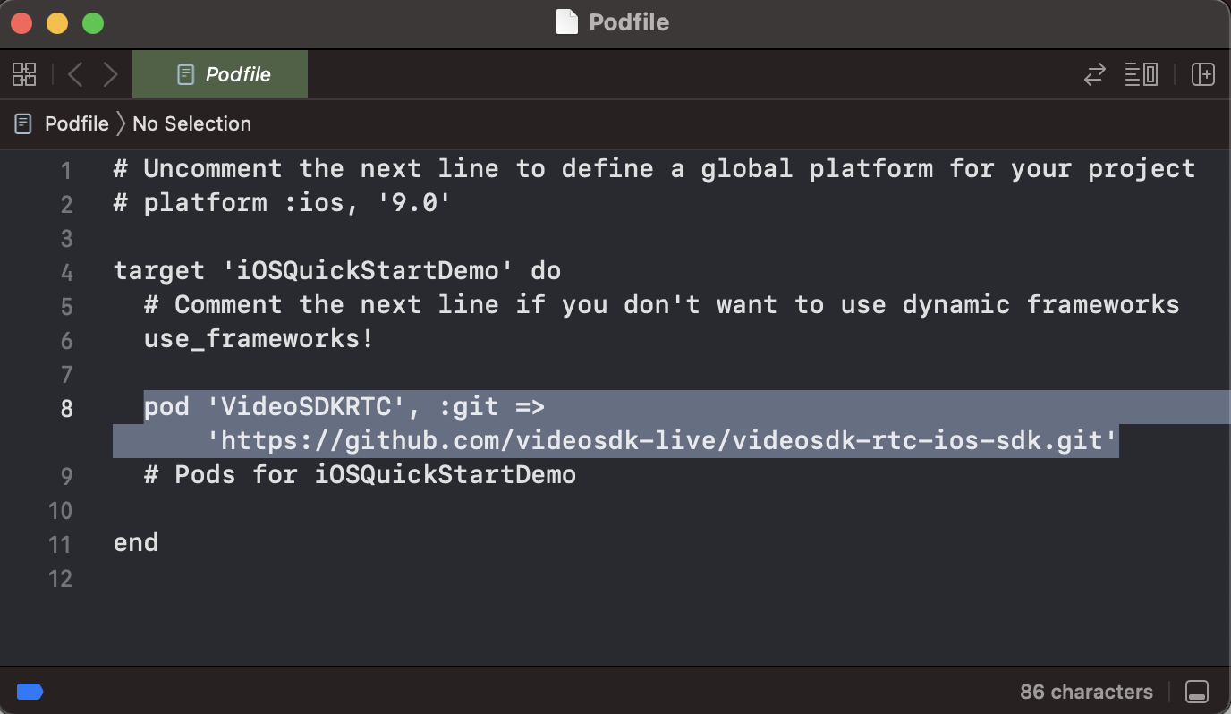Click the github.com videosdk URL text
The image size is (1231, 714).
pyautogui.click(x=663, y=441)
